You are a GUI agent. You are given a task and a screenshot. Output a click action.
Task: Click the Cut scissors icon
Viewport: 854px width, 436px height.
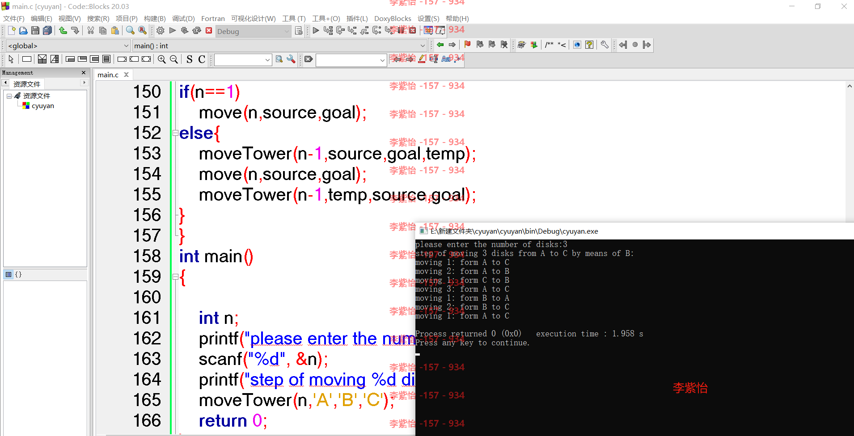[x=91, y=30]
